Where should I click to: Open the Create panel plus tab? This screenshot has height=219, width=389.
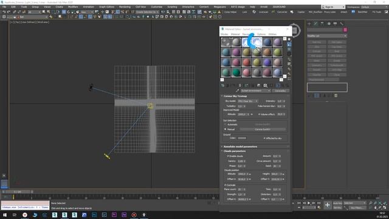click(x=309, y=24)
